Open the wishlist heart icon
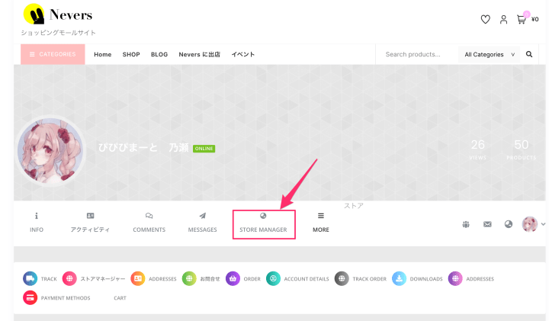Image resolution: width=549 pixels, height=321 pixels. [485, 19]
